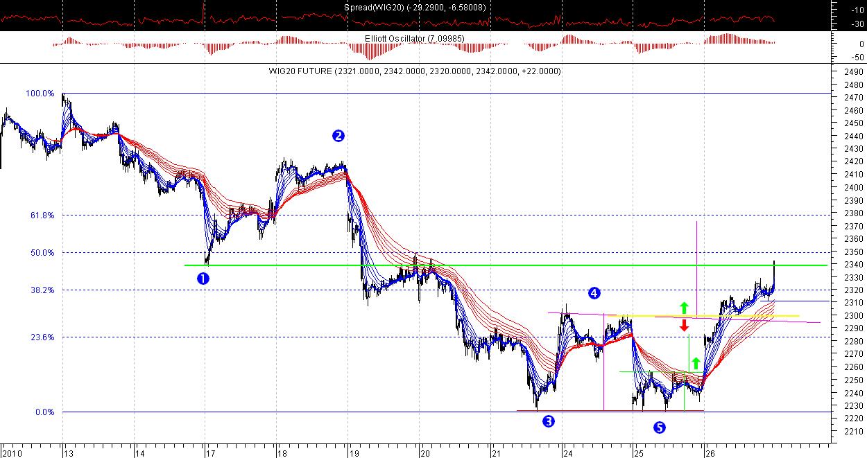
Task: Select the Elliott wave 5 marker
Action: coord(659,428)
